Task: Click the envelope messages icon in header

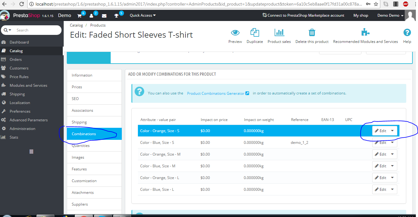Action: [104, 16]
